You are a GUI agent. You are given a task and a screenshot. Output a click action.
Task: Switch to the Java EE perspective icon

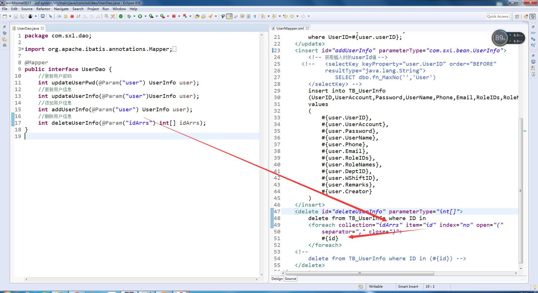[x=526, y=16]
